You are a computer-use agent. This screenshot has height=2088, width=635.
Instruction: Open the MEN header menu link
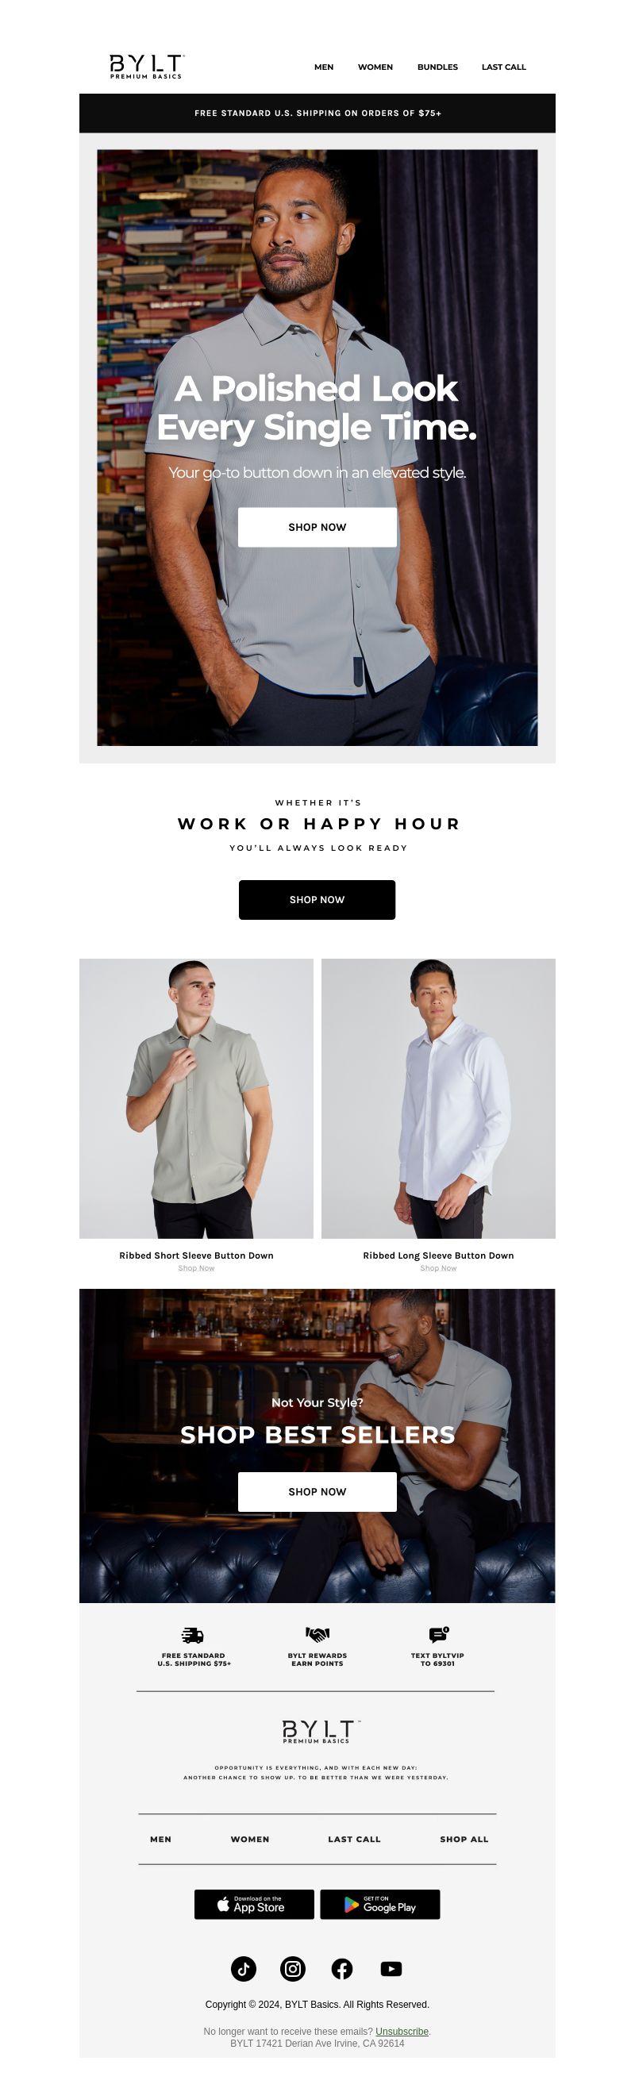point(324,67)
